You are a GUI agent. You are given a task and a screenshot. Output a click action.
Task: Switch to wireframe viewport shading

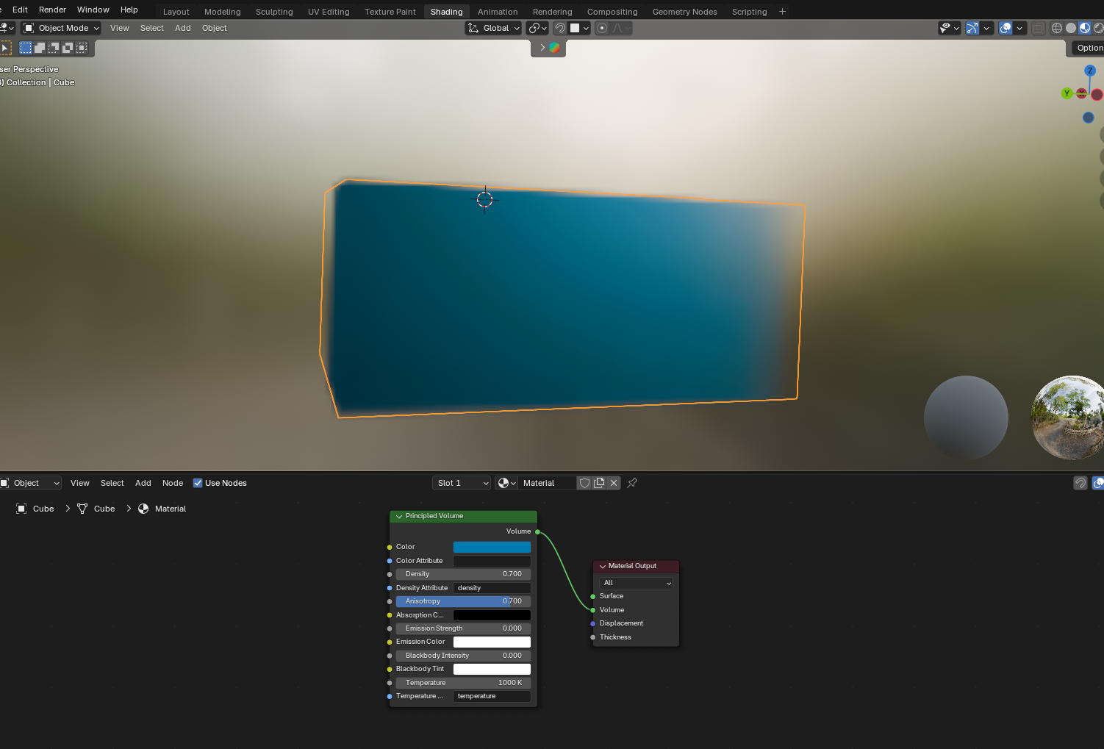[1057, 28]
